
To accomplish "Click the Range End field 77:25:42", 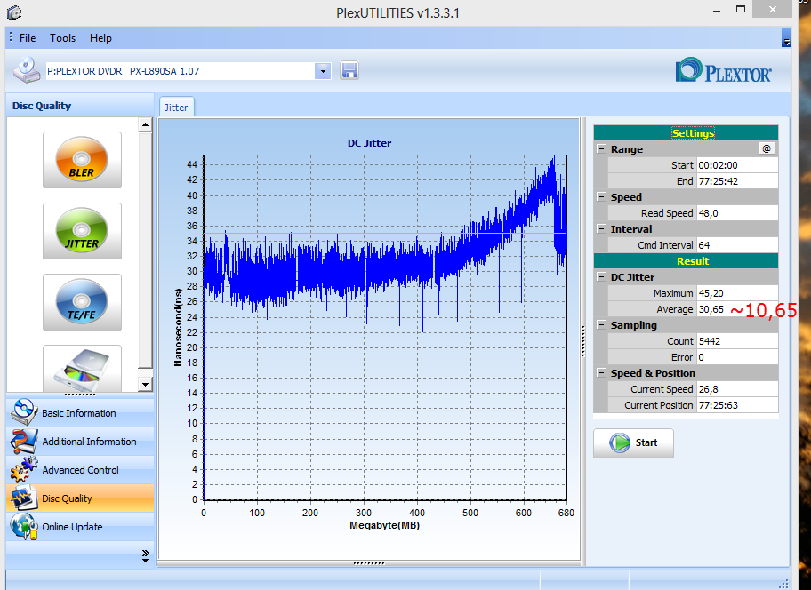I will coord(737,181).
